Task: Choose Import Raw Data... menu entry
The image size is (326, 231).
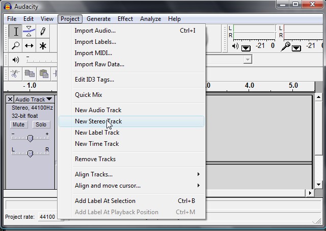Action: click(x=131, y=64)
